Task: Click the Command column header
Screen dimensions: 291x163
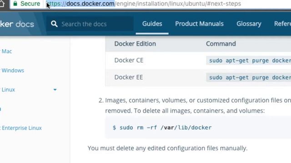Action: pos(221,44)
